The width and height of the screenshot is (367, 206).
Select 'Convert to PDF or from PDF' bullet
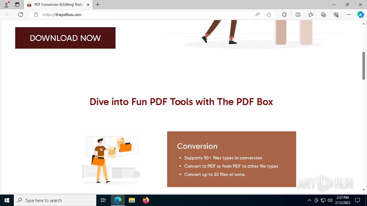pyautogui.click(x=231, y=166)
